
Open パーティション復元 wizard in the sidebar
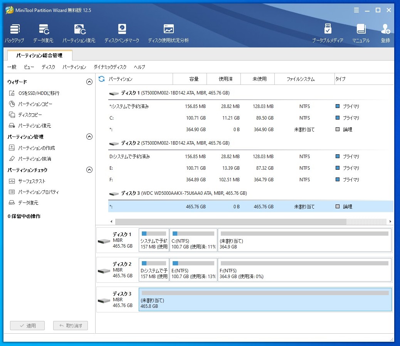click(x=30, y=125)
